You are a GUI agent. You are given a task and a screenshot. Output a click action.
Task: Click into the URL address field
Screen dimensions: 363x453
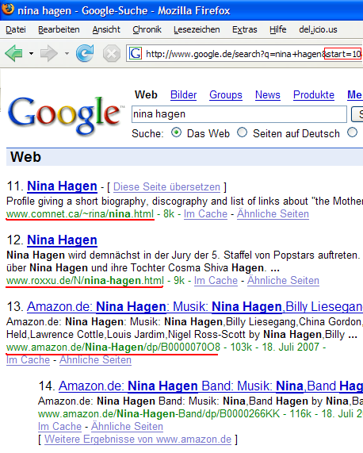(244, 54)
